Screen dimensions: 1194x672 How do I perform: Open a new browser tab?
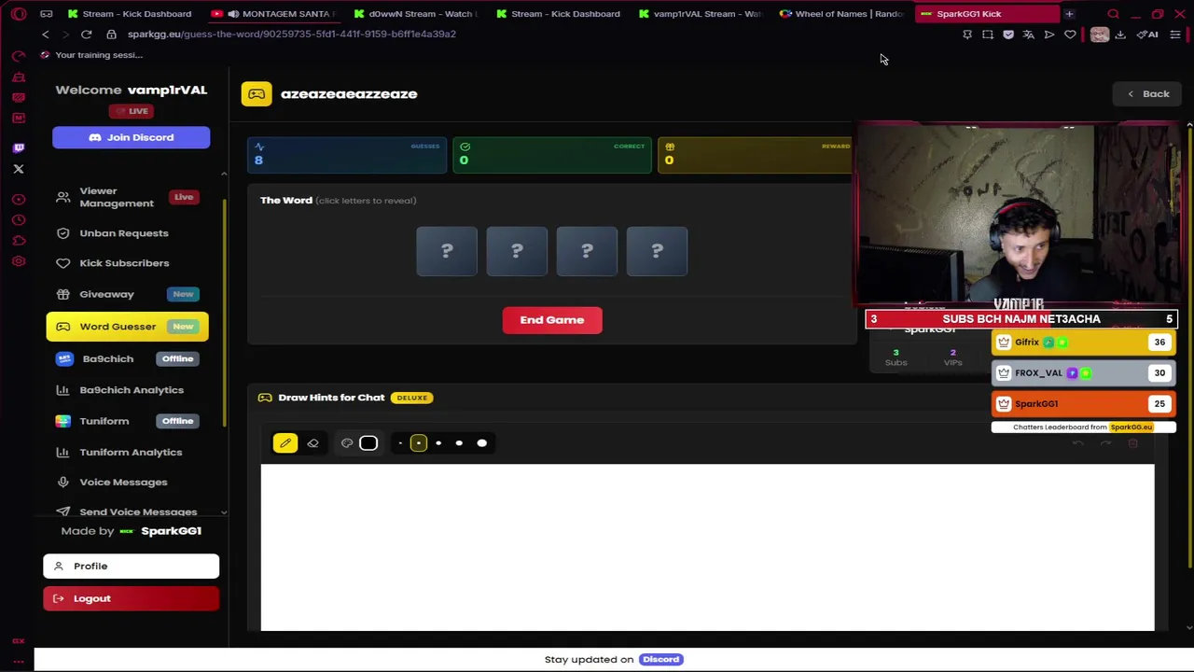[1069, 14]
